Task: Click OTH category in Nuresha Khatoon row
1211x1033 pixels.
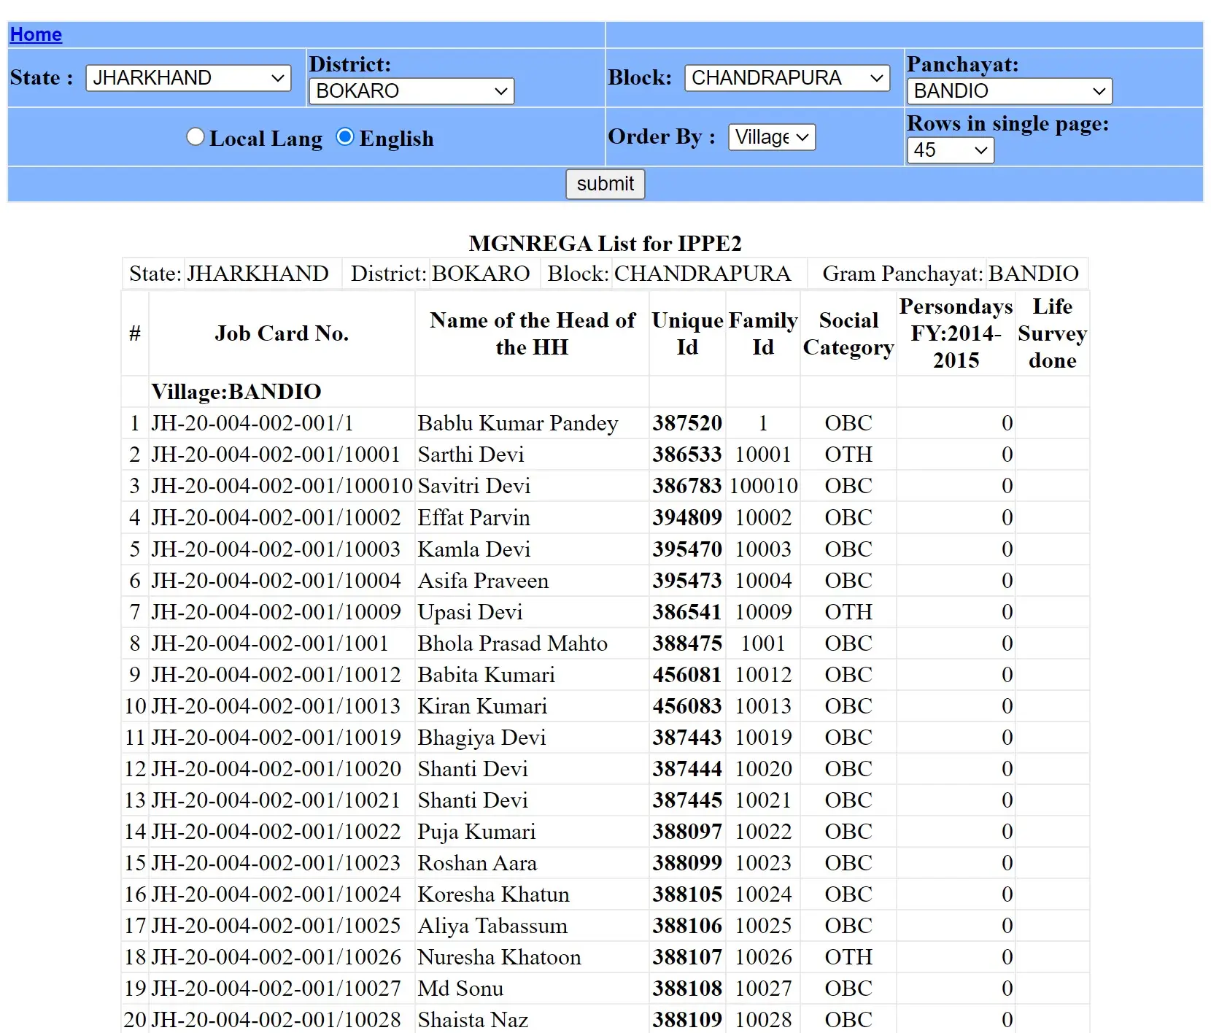Action: [x=848, y=957]
